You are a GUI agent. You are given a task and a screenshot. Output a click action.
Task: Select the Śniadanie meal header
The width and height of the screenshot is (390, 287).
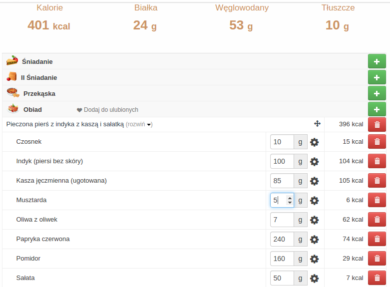[x=37, y=61]
